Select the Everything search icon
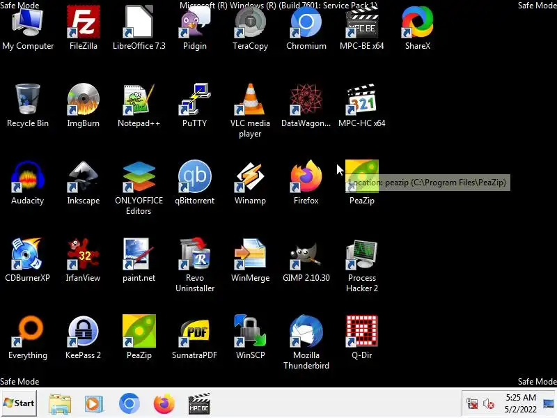The image size is (557, 418). [28, 331]
